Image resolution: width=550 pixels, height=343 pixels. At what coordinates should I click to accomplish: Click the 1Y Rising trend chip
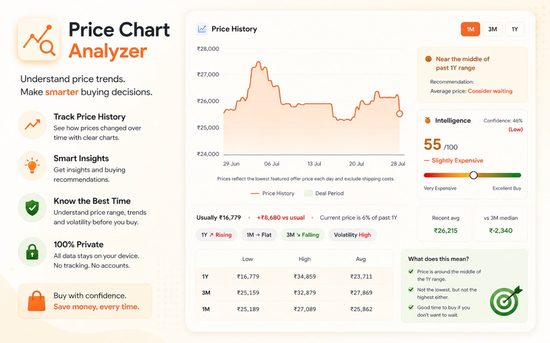[x=216, y=235]
